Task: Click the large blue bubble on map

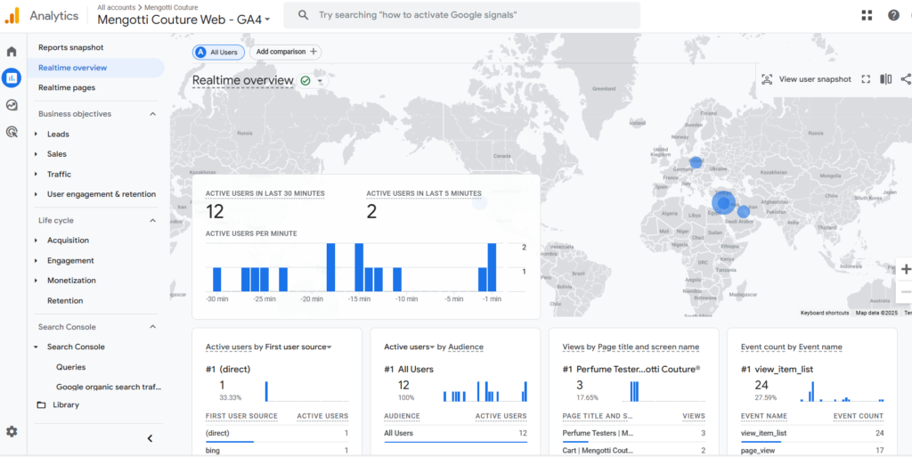Action: (723, 203)
